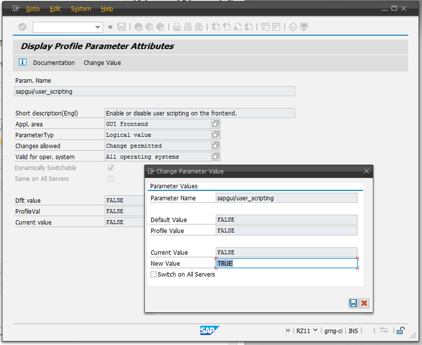
Task: Click the New Value input field
Action: click(x=286, y=263)
